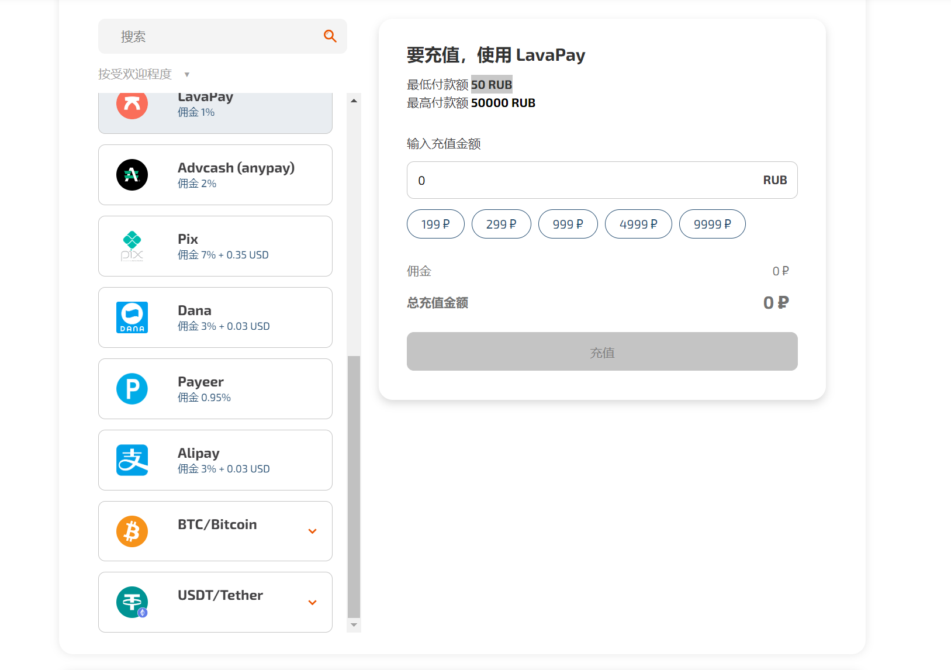
Task: Expand the USDT/Tether chevron
Action: pos(313,603)
